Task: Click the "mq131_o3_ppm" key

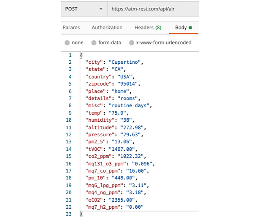Action: pyautogui.click(x=105, y=164)
